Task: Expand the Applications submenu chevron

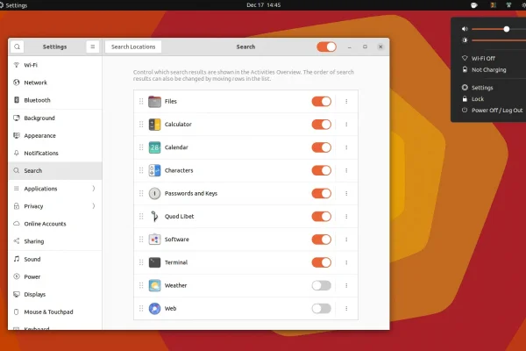Action: [94, 189]
